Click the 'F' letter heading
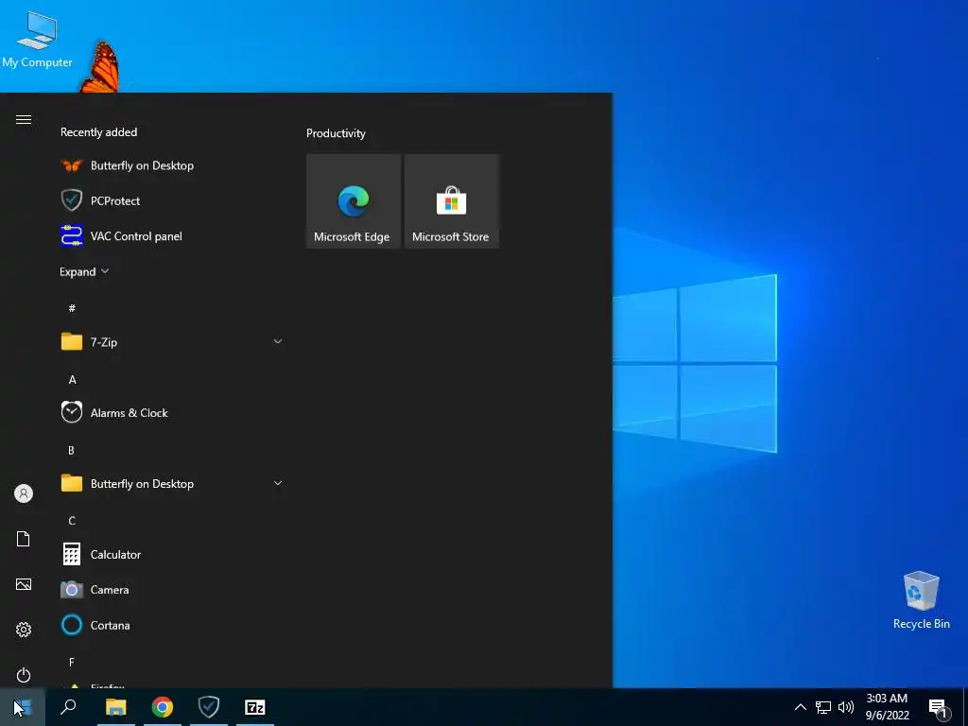This screenshot has height=726, width=968. [72, 663]
